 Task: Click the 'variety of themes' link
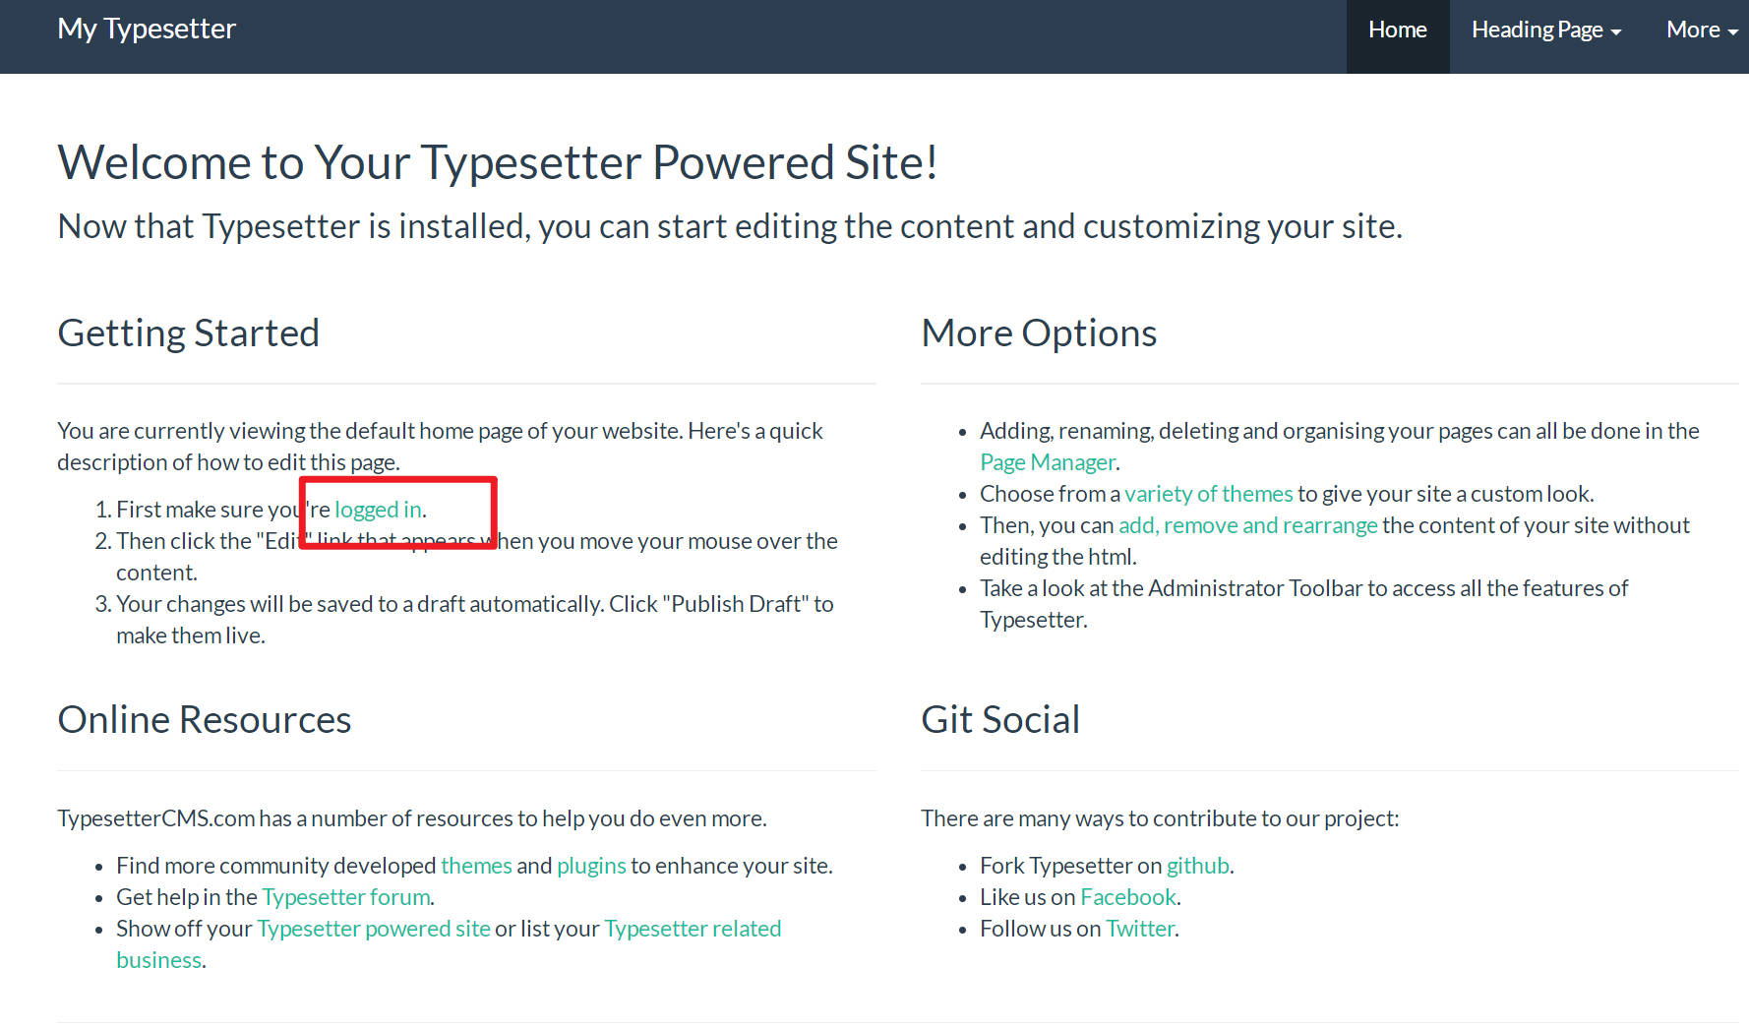pyautogui.click(x=1208, y=494)
